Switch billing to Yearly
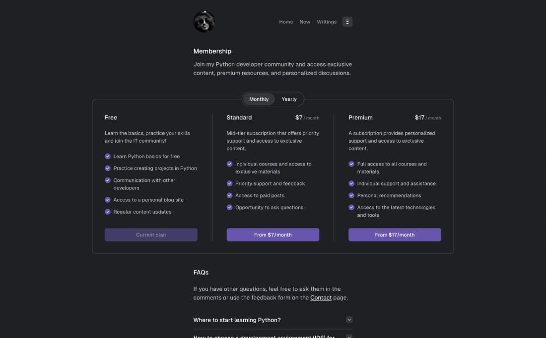Screen dimensions: 546x338 click(289, 99)
